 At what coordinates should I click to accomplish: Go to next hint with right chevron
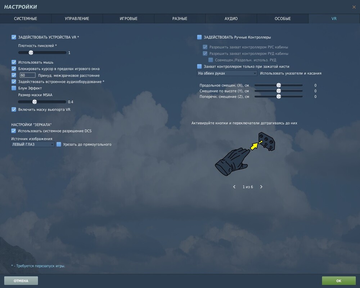(x=261, y=187)
